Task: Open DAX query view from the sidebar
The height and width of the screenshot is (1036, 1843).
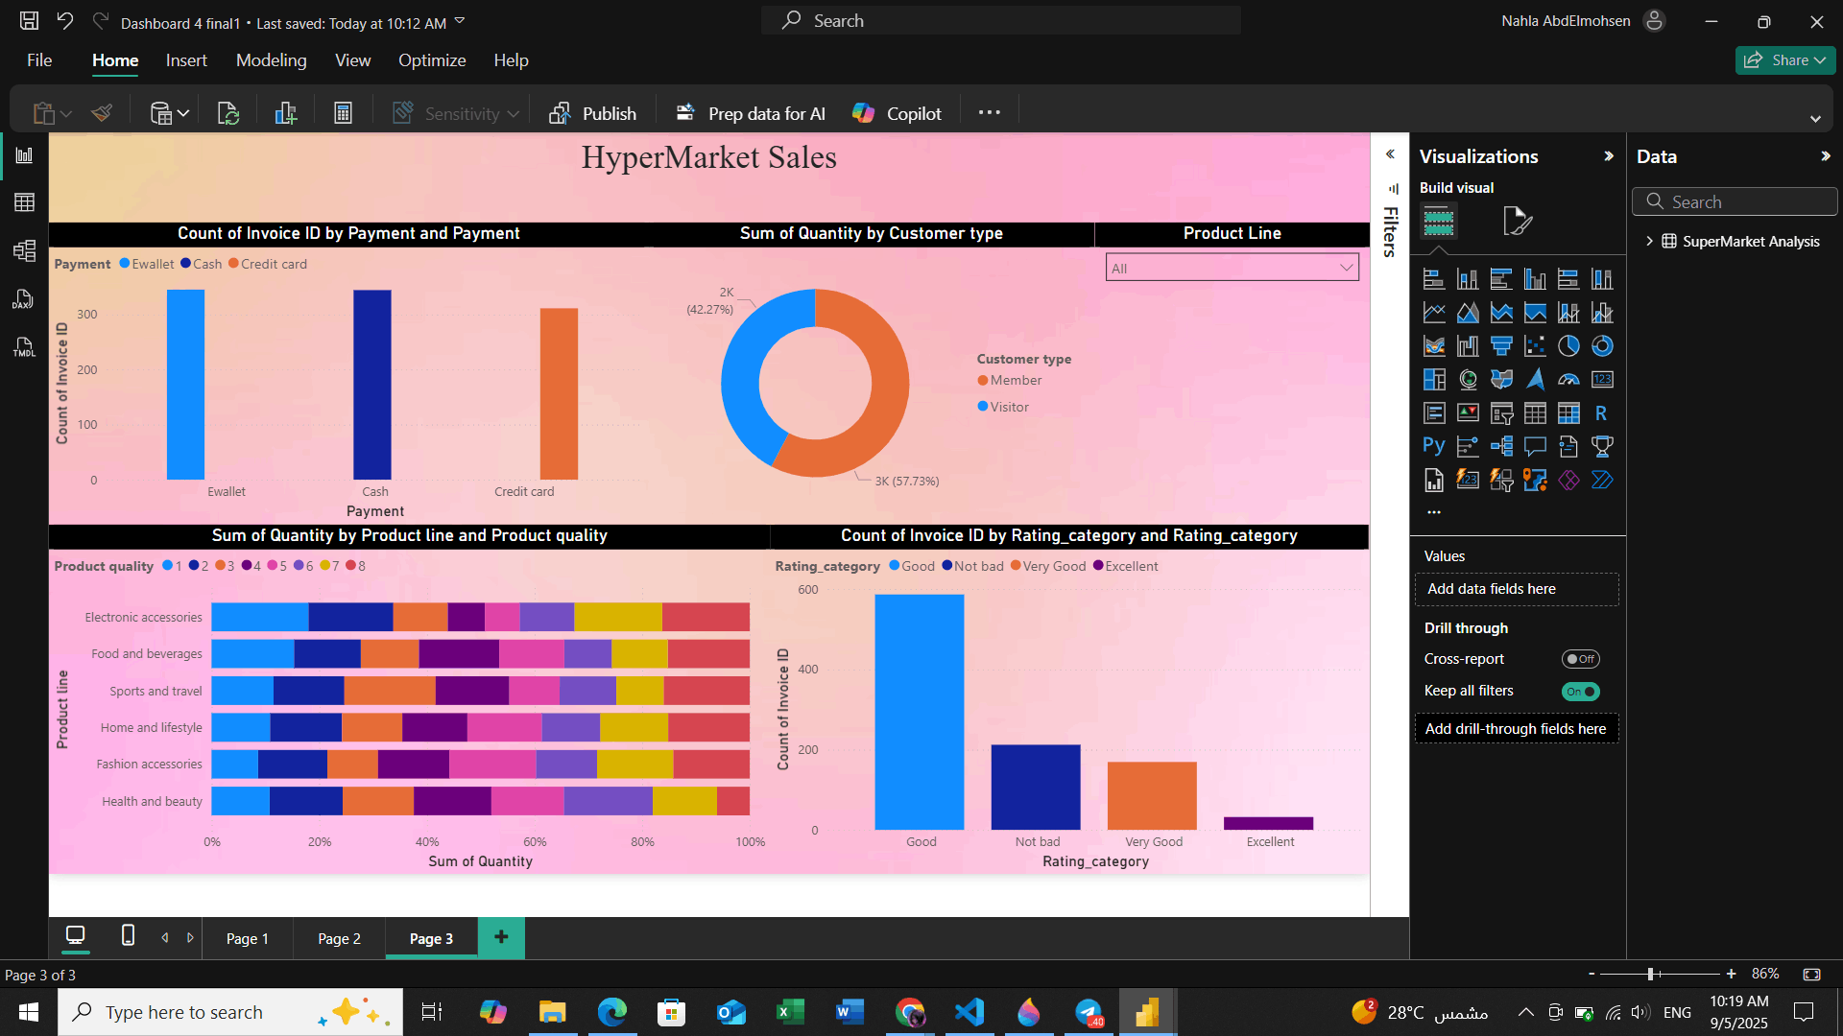Action: click(x=23, y=299)
